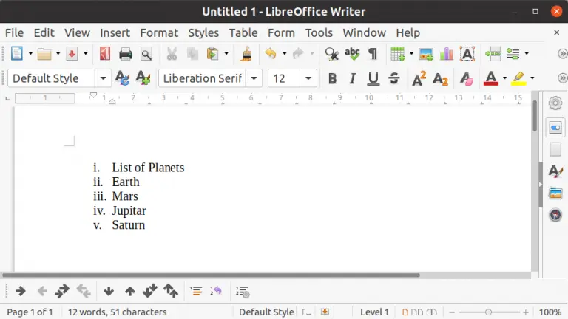Screen dimensions: 568x319
Task: Expand the Paragraph Style dropdown
Action: coord(103,78)
